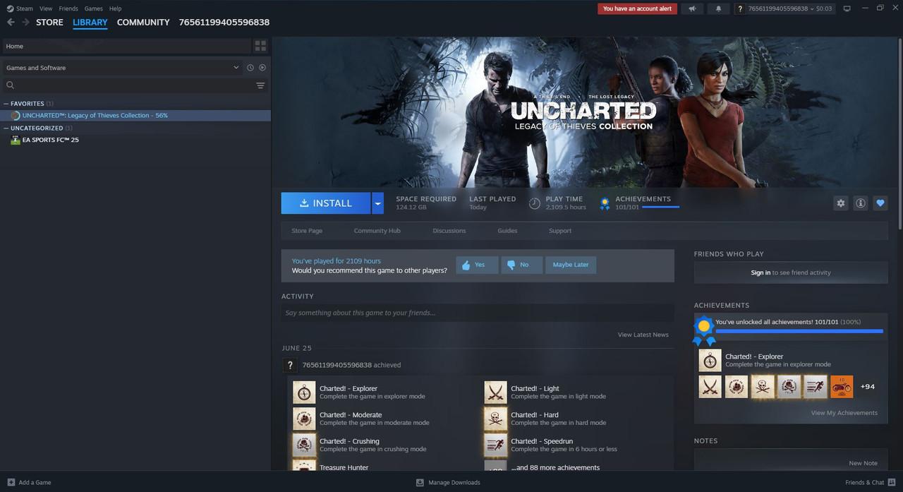Click the account alert red banner
Screen dimensions: 903x492
[x=637, y=8]
